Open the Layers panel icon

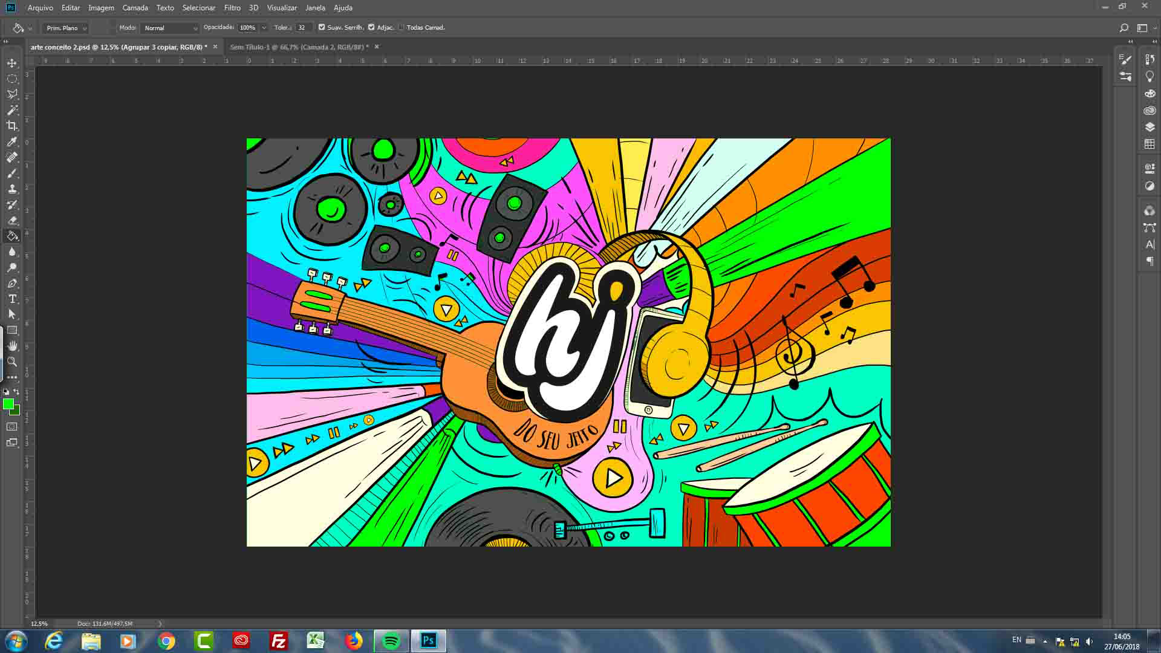(x=1150, y=127)
